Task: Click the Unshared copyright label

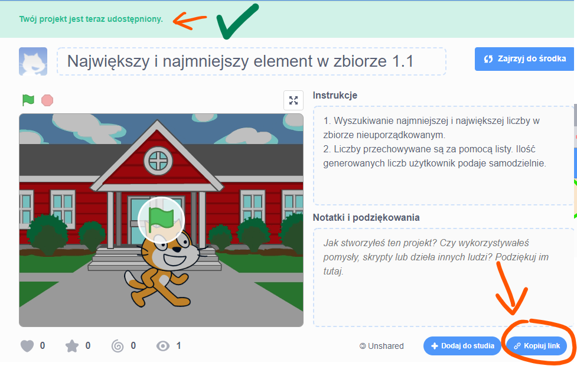Action: 382,346
